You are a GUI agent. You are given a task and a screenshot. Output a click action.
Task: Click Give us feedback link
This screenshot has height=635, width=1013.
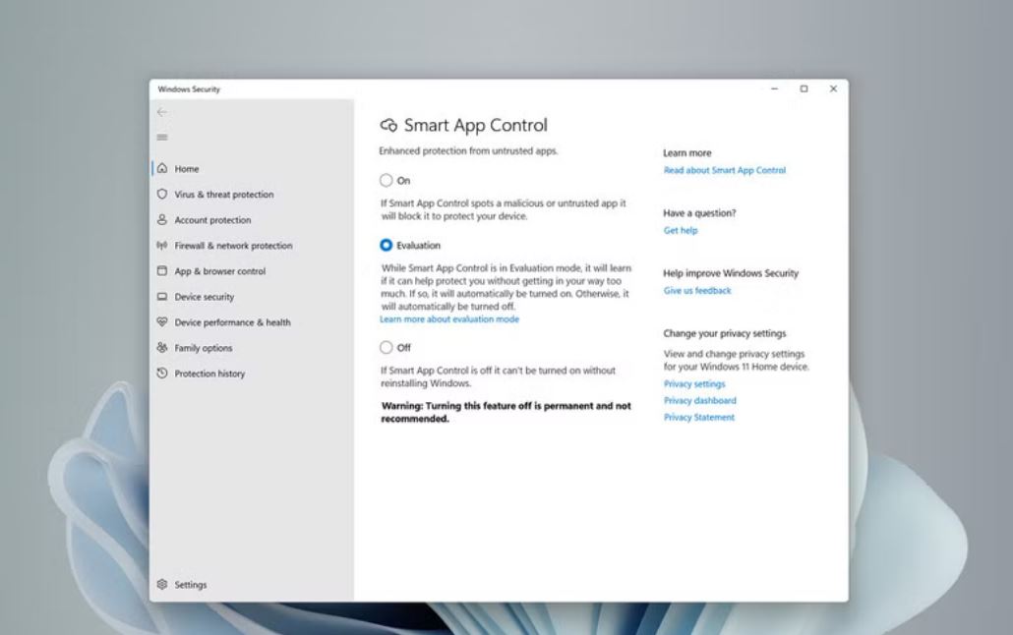(697, 291)
